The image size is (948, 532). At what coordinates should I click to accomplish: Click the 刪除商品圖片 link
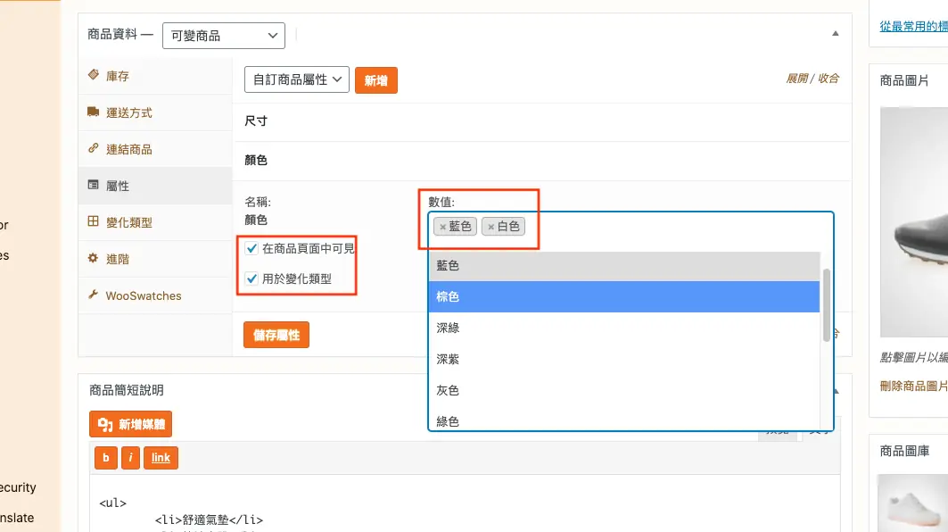click(x=913, y=387)
